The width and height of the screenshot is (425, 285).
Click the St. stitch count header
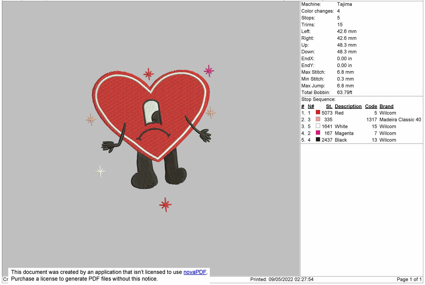(329, 106)
